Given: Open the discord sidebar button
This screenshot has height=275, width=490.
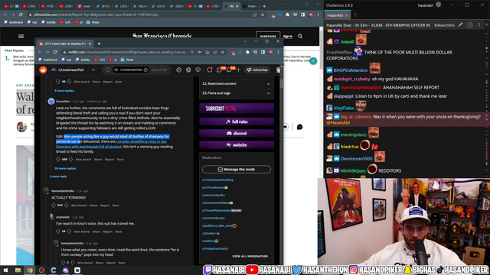Looking at the screenshot, I should click(237, 133).
